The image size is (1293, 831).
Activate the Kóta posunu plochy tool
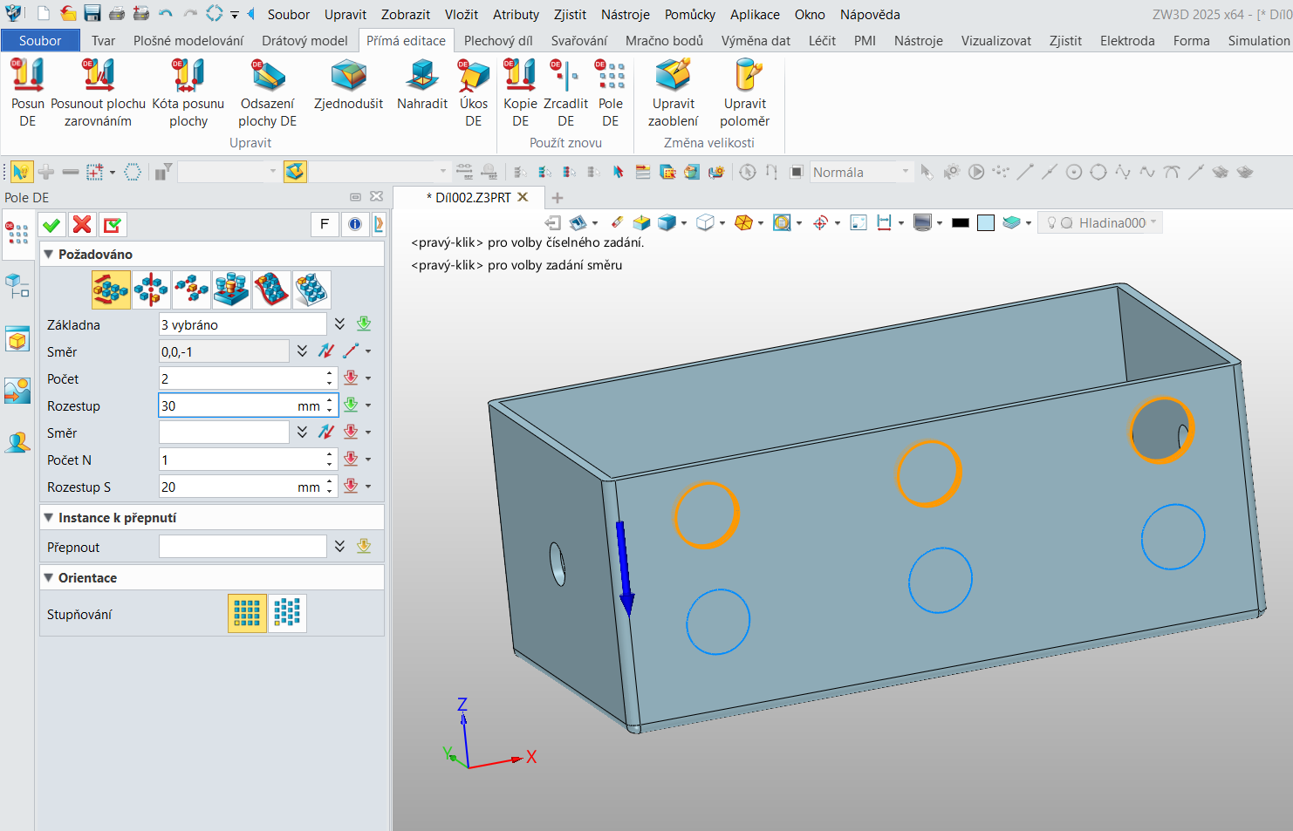[x=188, y=93]
